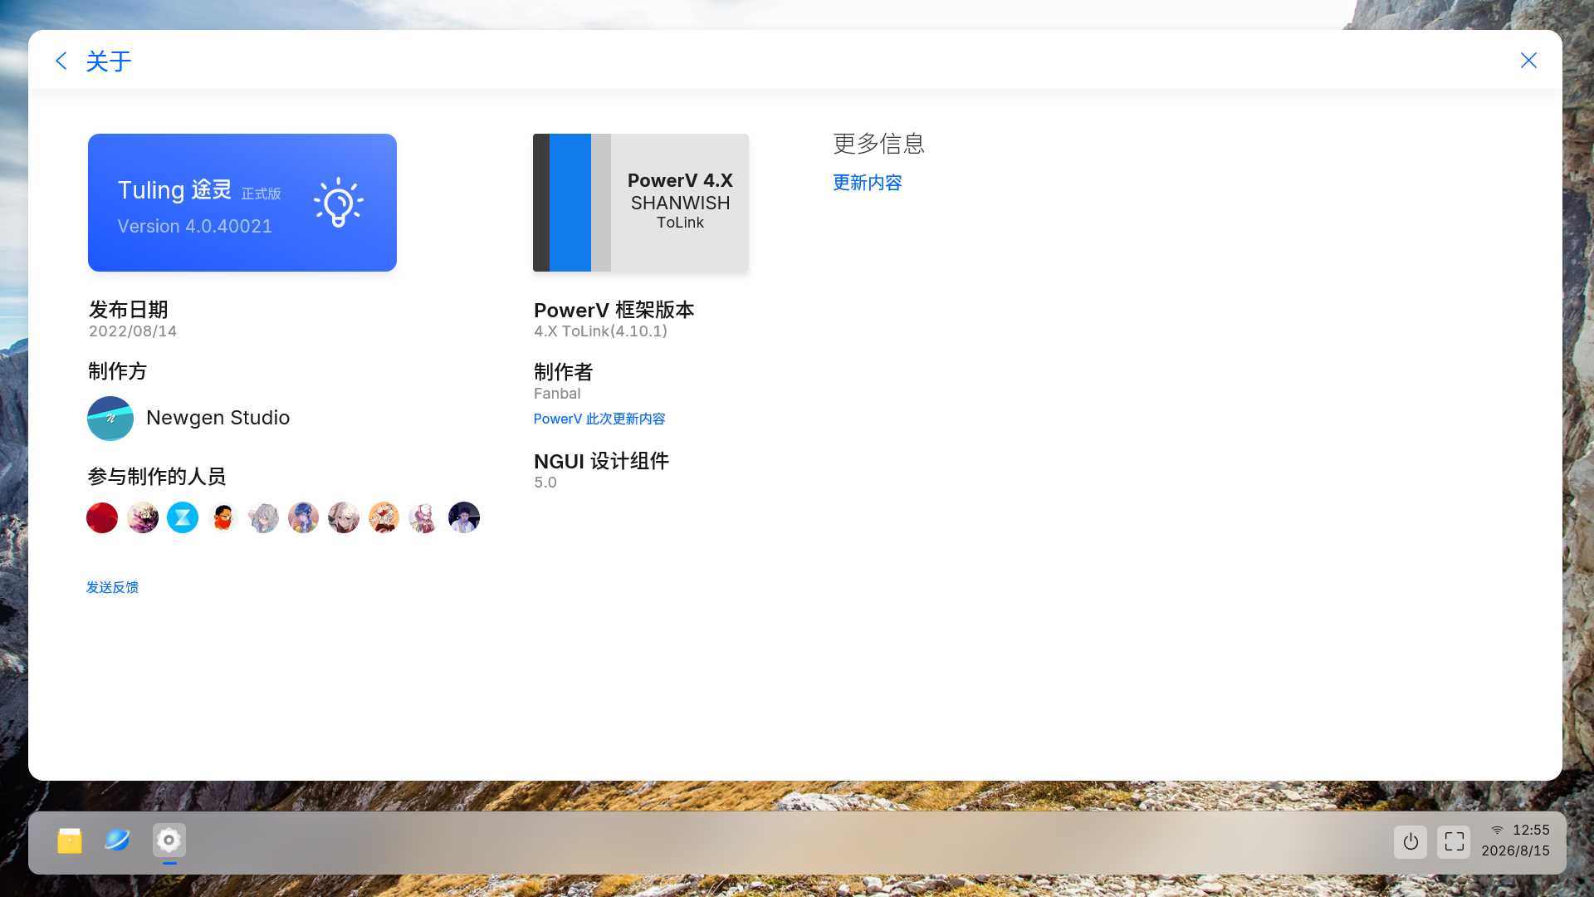Click the release date 2022/08/14
This screenshot has height=897, width=1594.
[133, 331]
